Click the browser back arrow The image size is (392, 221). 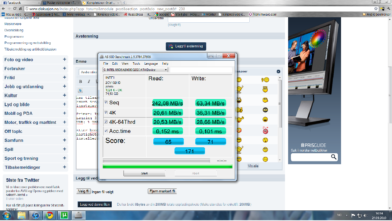(3, 9)
